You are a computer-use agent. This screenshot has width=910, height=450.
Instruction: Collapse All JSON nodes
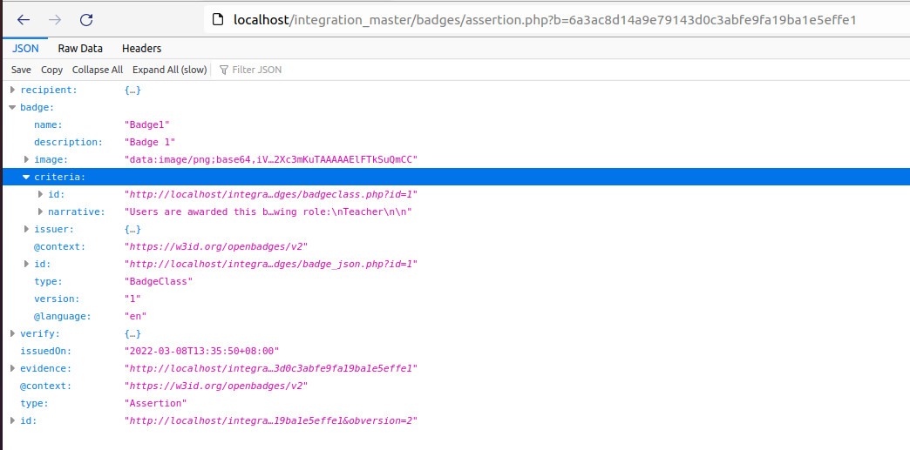98,70
